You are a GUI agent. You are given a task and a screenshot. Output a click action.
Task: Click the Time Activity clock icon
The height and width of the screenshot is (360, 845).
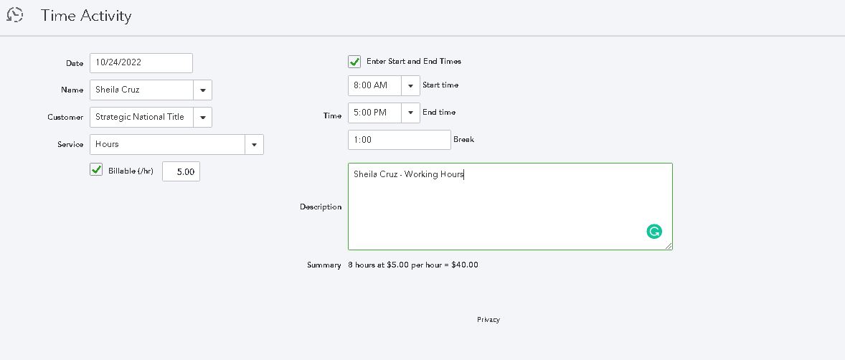point(15,14)
